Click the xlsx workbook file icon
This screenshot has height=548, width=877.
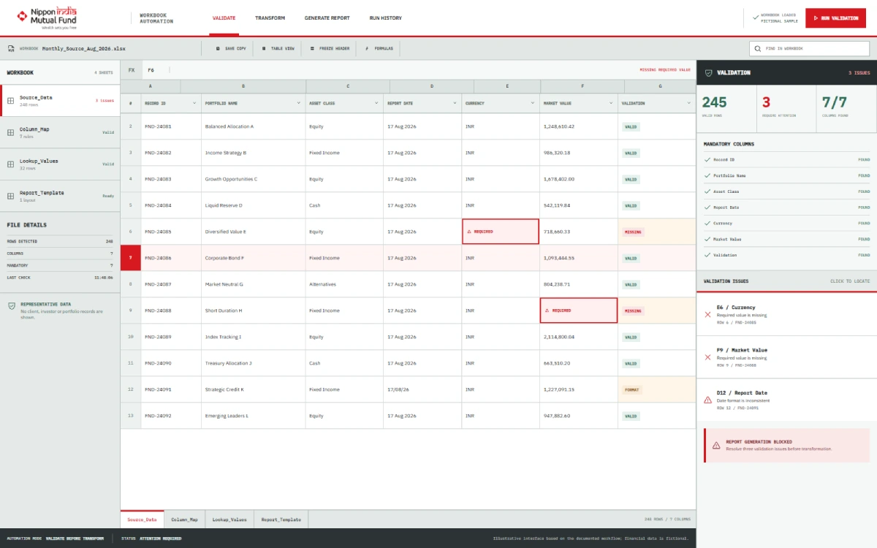coord(11,48)
